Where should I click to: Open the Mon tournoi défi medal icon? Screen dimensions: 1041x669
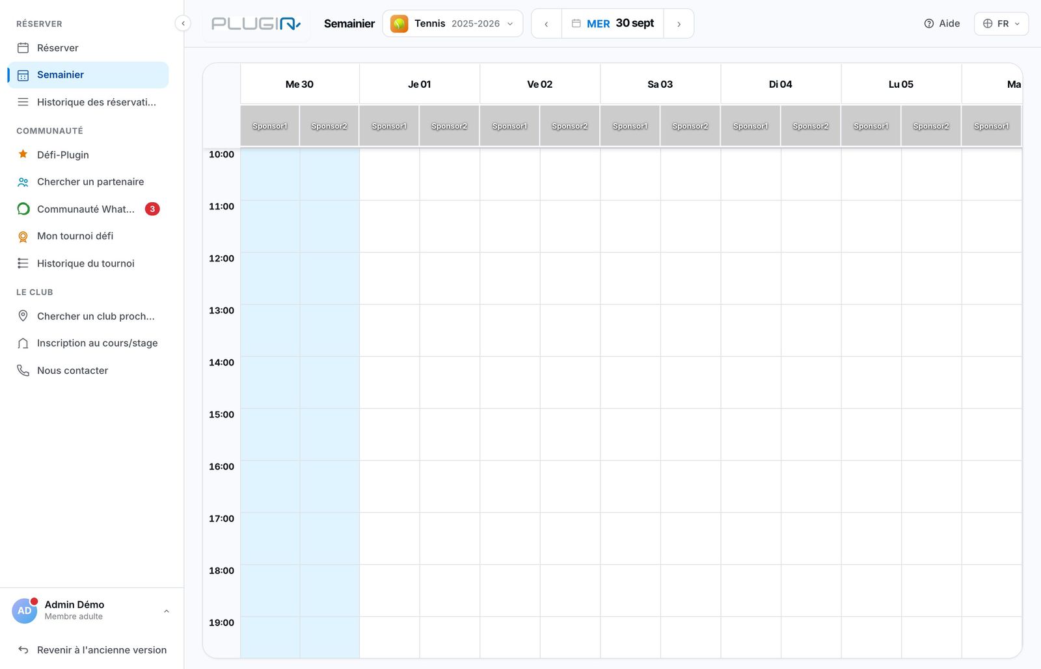click(23, 236)
